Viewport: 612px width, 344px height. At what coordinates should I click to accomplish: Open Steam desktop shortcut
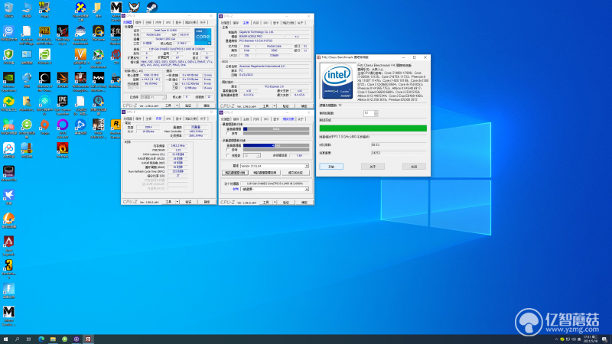(152, 8)
